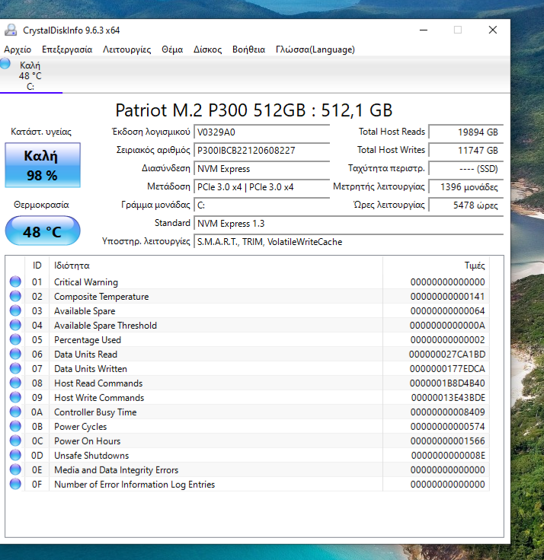Minimize the CrystalDiskInfo window
The height and width of the screenshot is (560, 544).
424,30
